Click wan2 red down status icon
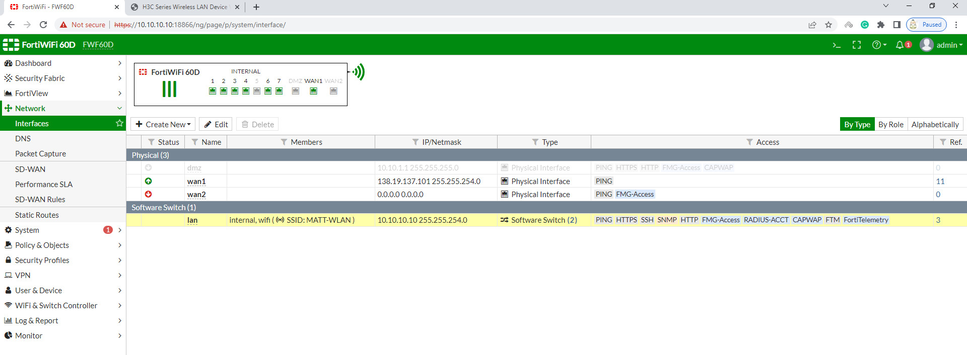This screenshot has width=967, height=355. pos(149,194)
